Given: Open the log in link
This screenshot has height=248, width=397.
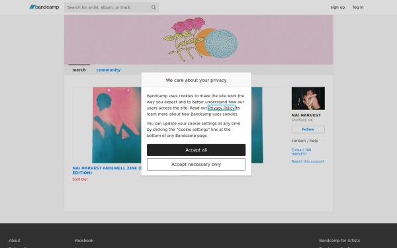Looking at the screenshot, I should (x=358, y=7).
